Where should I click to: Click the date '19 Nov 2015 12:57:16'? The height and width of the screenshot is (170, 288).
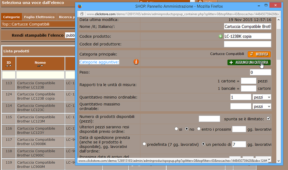pyautogui.click(x=250, y=20)
